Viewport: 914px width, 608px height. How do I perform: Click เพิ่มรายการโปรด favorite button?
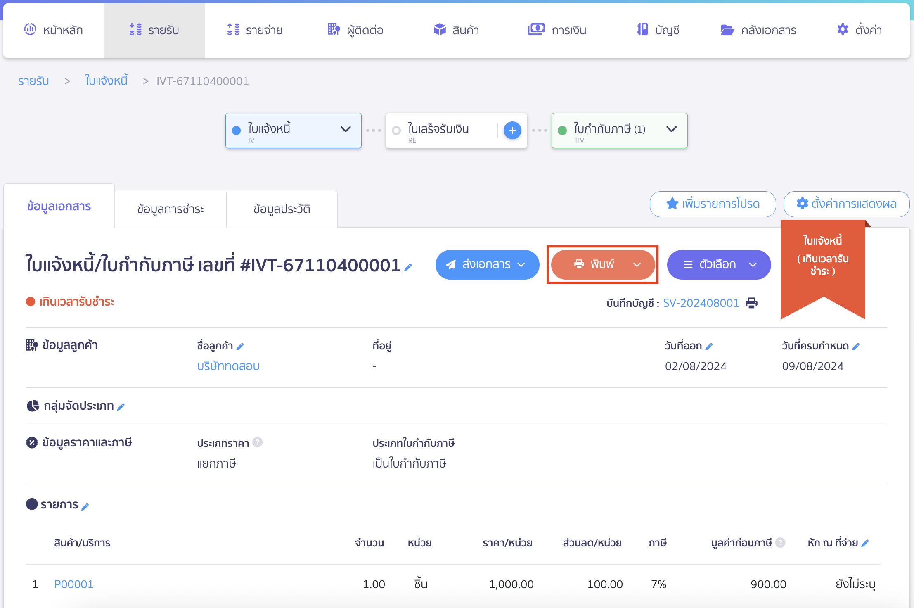[713, 204]
